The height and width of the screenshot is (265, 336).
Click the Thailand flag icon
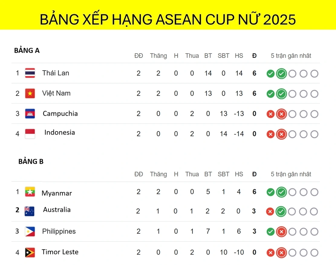pos(30,73)
